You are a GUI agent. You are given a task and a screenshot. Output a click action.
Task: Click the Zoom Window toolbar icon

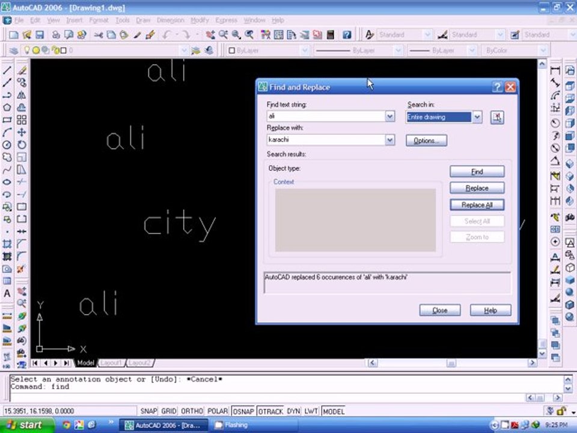pos(236,35)
